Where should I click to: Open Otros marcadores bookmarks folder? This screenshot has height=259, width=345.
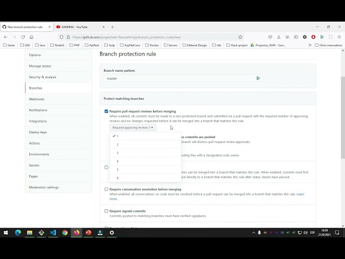[328, 45]
